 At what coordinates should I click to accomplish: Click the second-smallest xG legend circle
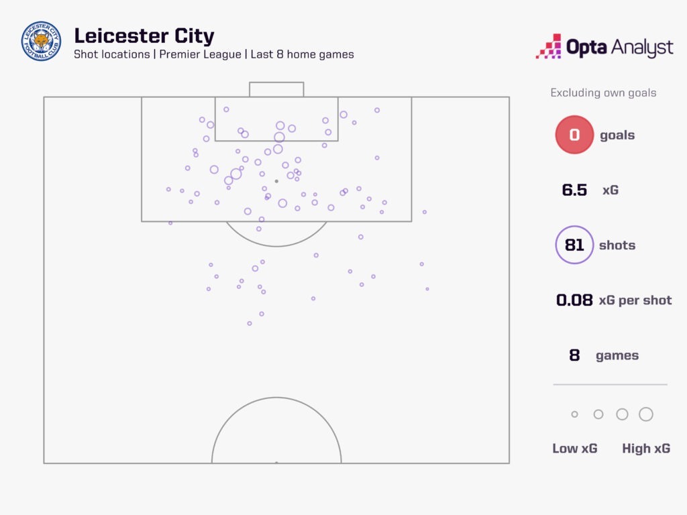click(x=598, y=414)
